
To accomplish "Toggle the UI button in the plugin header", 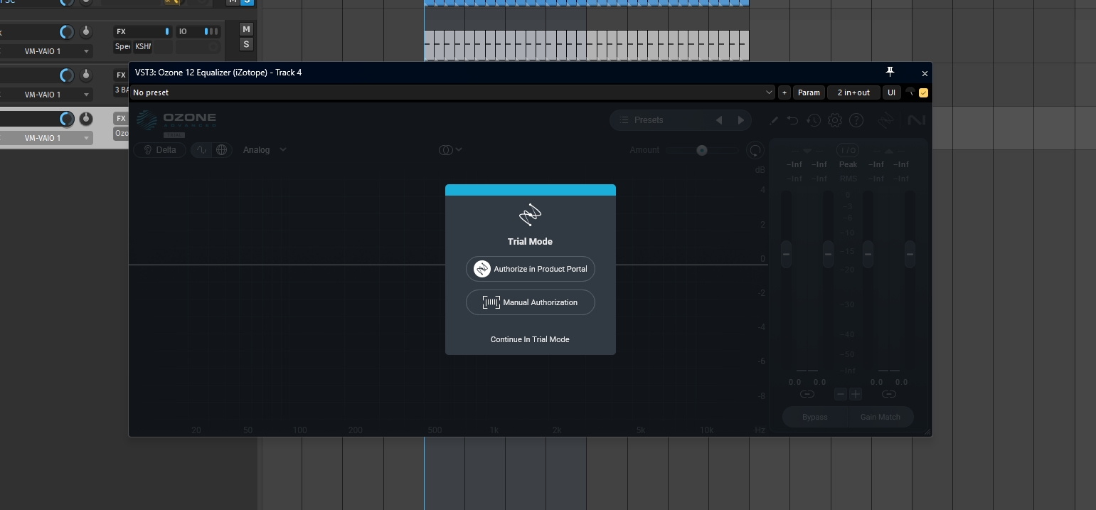I will click(891, 92).
